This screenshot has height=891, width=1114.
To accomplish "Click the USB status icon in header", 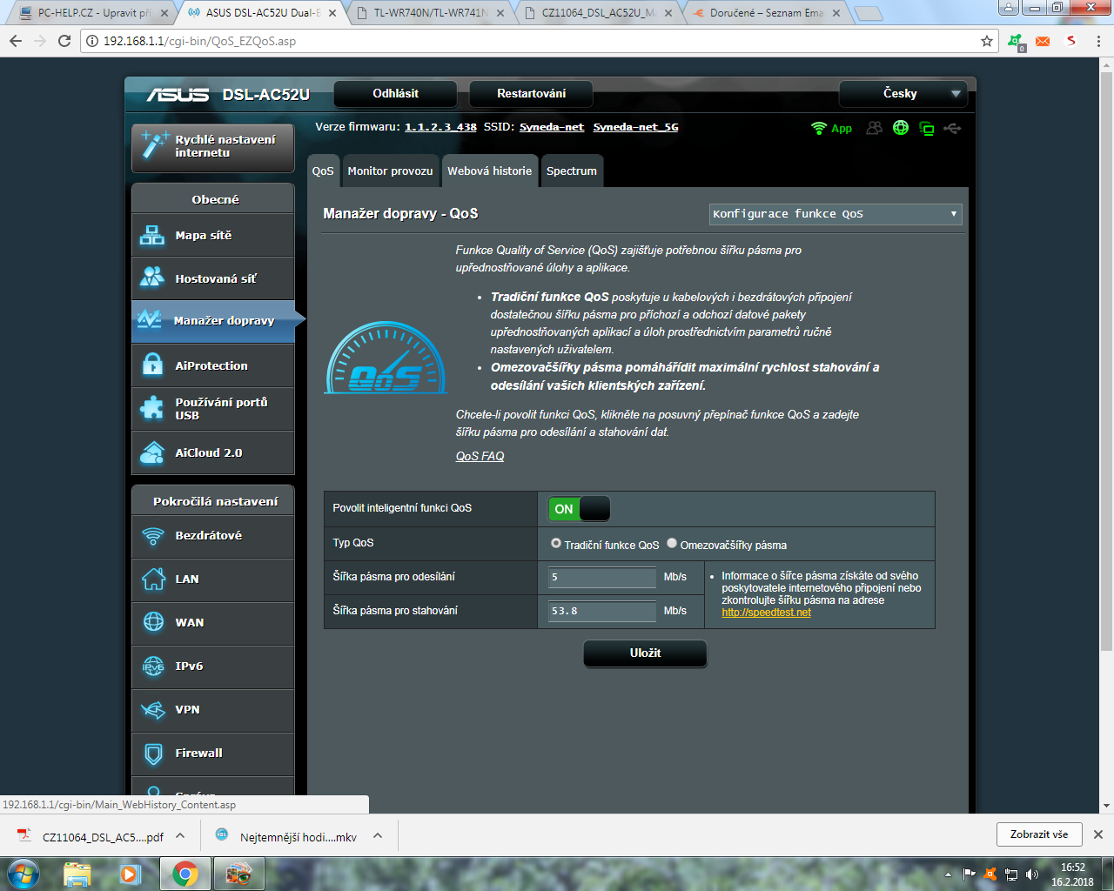I will 952,129.
